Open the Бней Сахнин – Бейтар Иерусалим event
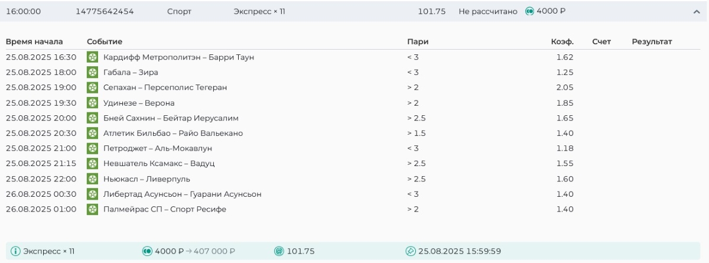The height and width of the screenshot is (263, 709). coord(171,118)
